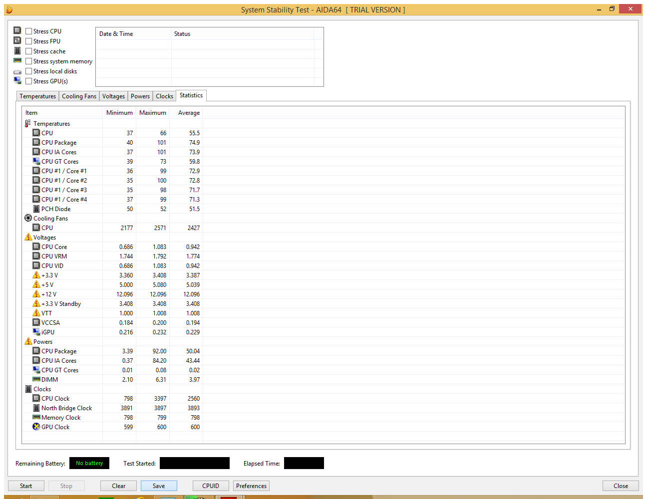Click the PCH Diode chip icon
647x499 pixels.
click(36, 209)
